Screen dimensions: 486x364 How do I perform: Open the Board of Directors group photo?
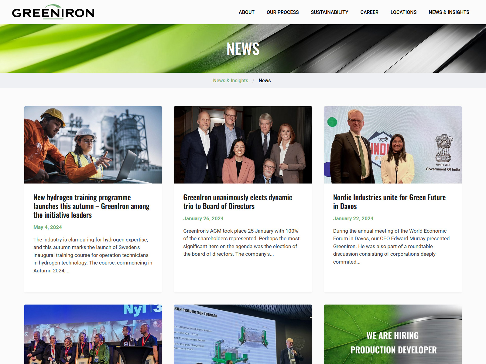pos(243,145)
